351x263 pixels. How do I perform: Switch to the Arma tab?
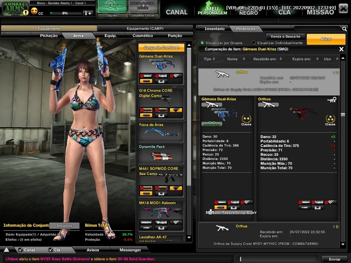point(78,36)
